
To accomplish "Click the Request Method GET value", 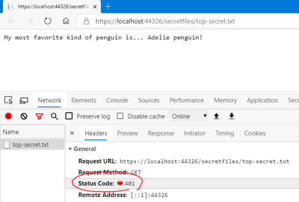I will [x=136, y=173].
